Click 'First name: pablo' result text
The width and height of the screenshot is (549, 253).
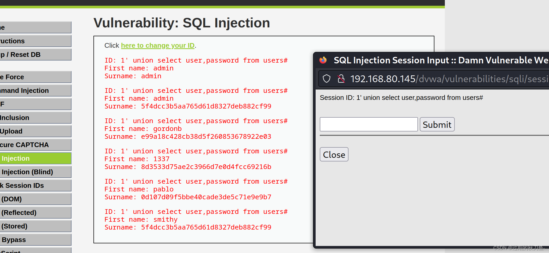139,189
